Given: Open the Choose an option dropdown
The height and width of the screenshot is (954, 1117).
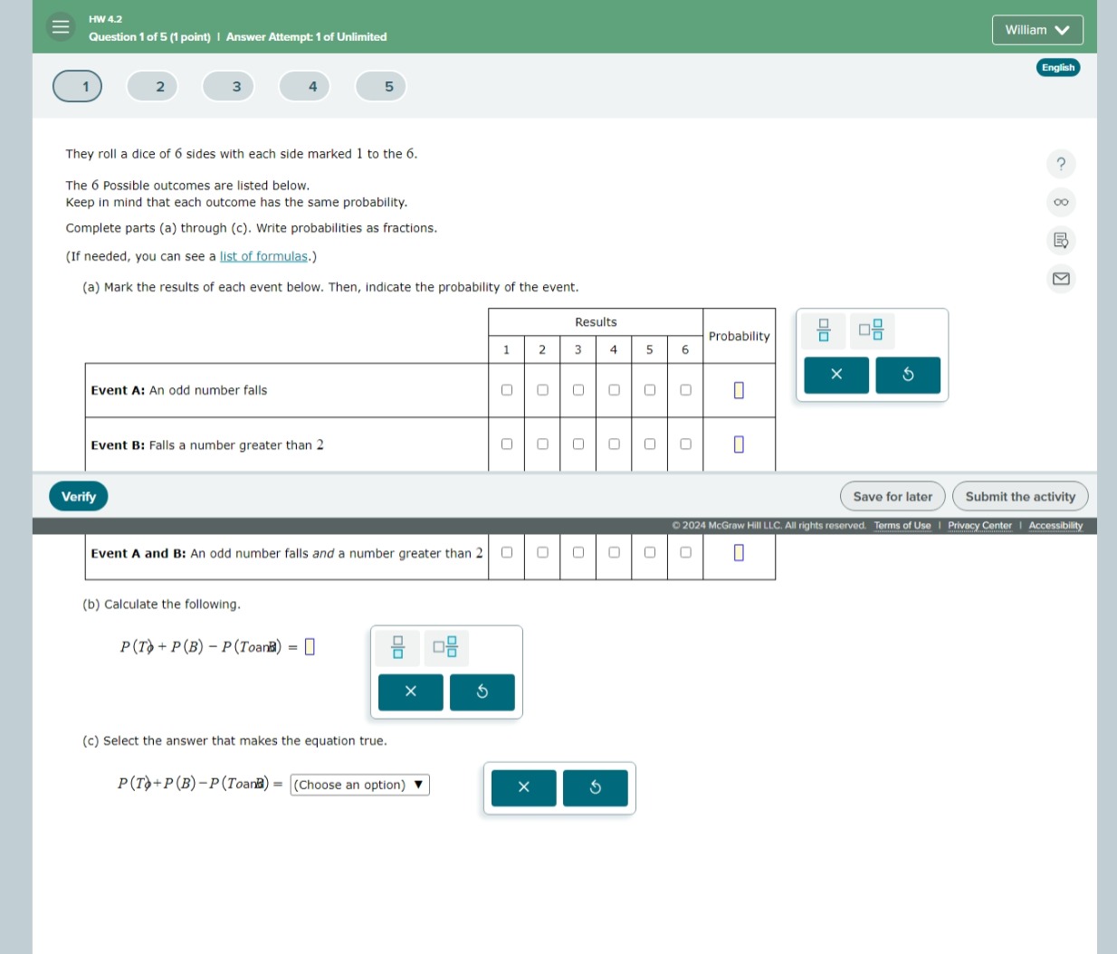Looking at the screenshot, I should pyautogui.click(x=360, y=785).
